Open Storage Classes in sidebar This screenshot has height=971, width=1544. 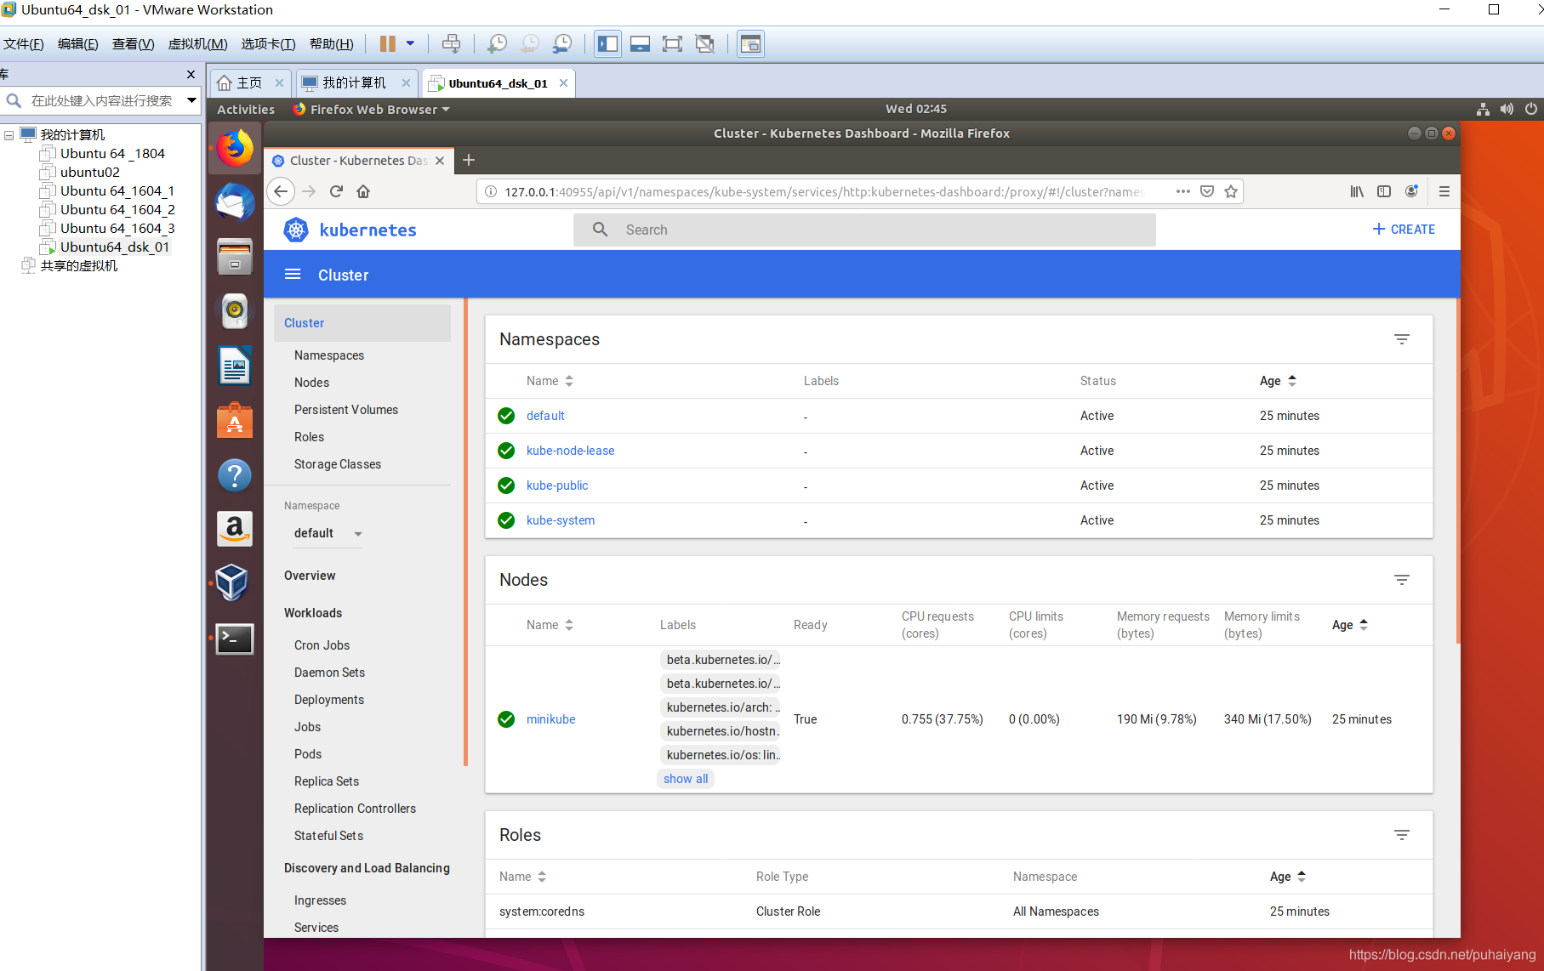(338, 464)
